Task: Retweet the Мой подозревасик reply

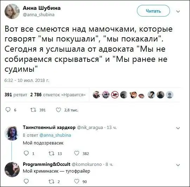Action: [x=51, y=153]
